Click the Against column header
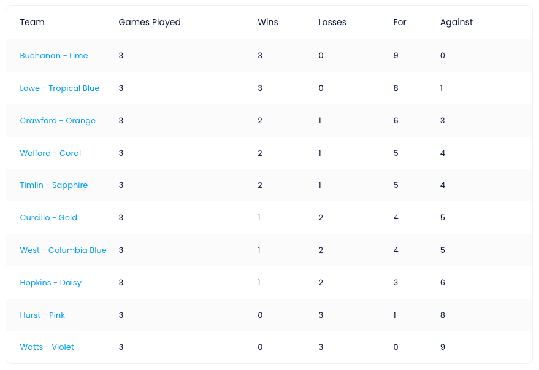This screenshot has width=539, height=370. coord(456,22)
